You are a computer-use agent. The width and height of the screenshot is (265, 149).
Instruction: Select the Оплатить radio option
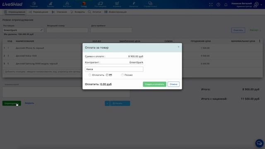tap(90, 75)
